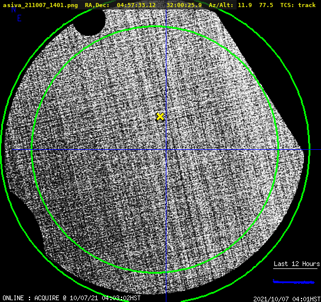The height and width of the screenshot is (302, 321).
Task: Click the outer green circle at left edge
Action: [1, 150]
